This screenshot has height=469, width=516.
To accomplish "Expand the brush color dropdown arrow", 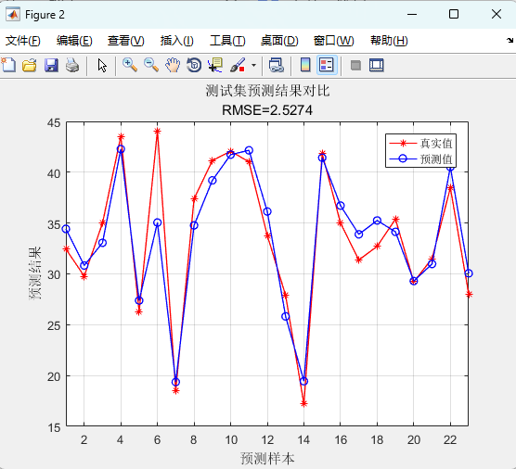I will [x=253, y=65].
